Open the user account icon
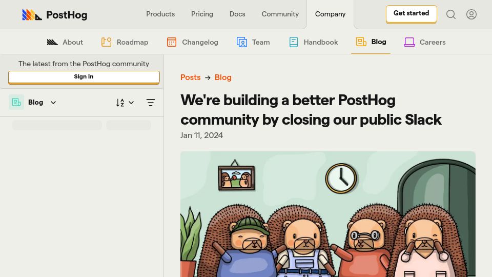 [471, 14]
